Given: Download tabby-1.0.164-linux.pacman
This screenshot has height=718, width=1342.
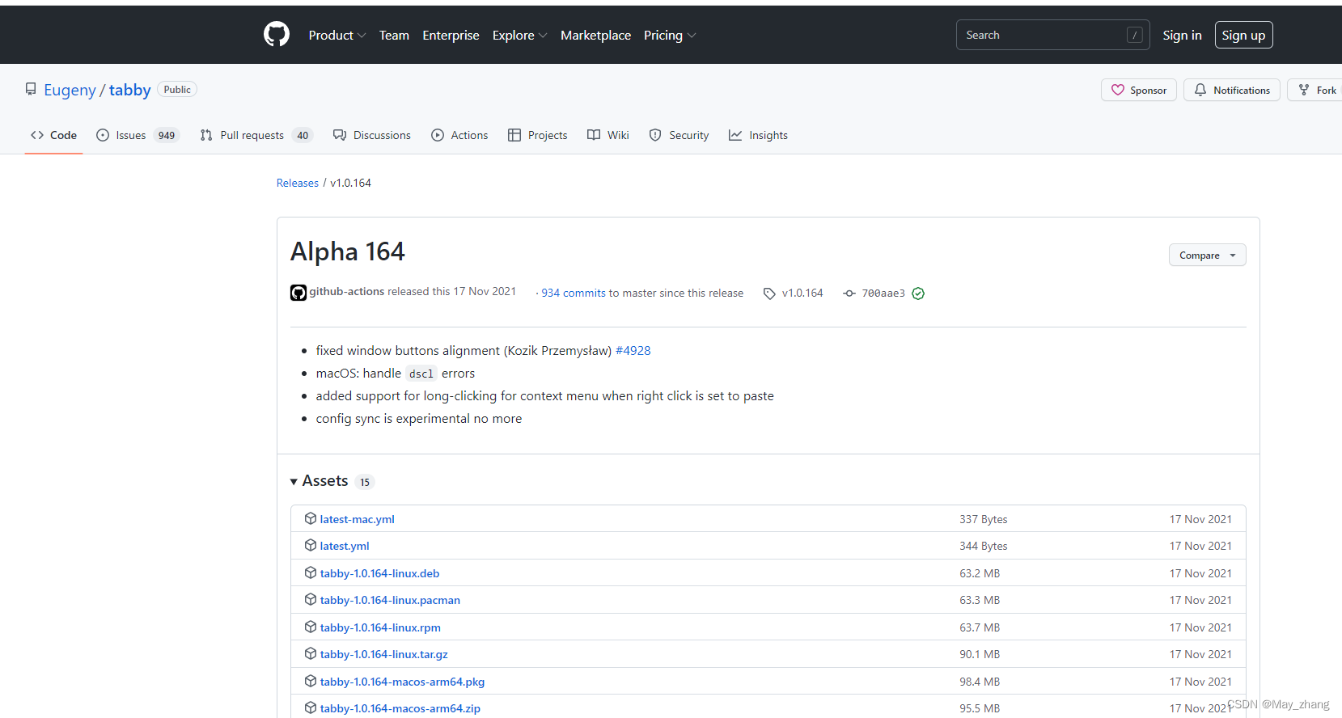Looking at the screenshot, I should (390, 600).
